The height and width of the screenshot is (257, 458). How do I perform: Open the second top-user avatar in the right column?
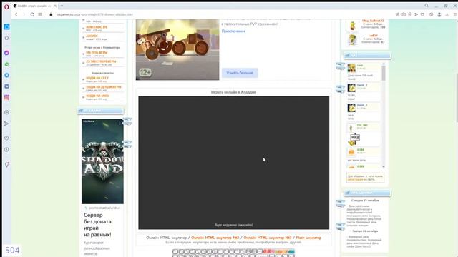352,40
